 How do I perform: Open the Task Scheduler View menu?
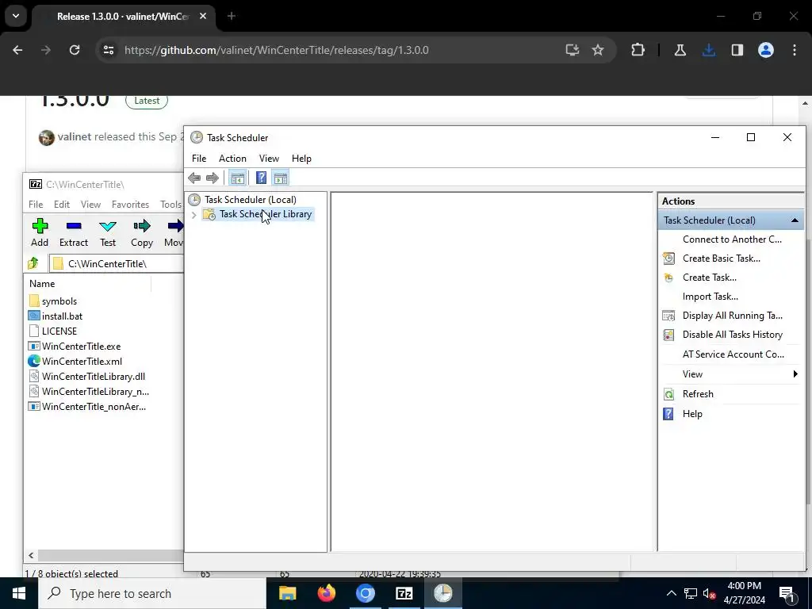(270, 159)
